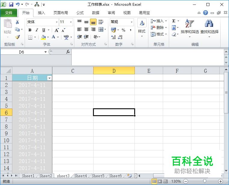Click the accounting number format icon
This screenshot has height=185, width=229.
[x=113, y=30]
